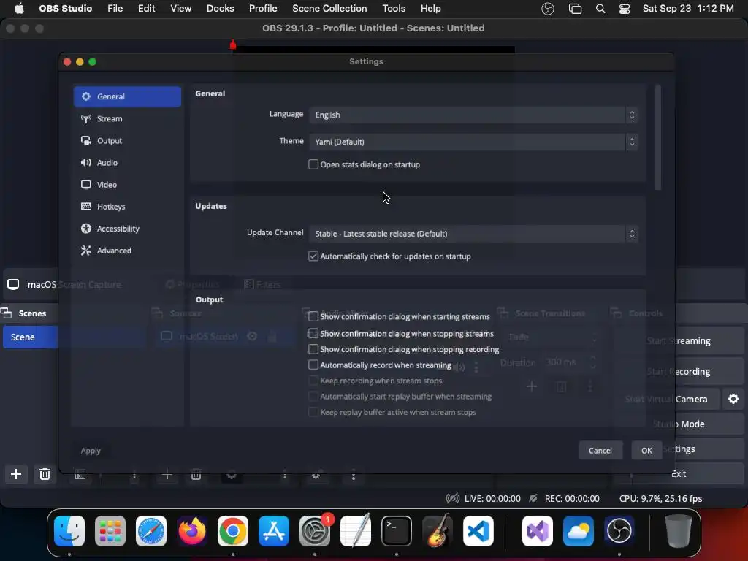This screenshot has width=748, height=561.
Task: Open the View menu
Action: [x=181, y=9]
